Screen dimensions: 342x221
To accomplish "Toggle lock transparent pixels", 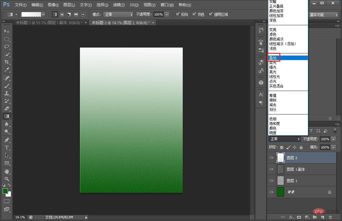I will click(281, 147).
